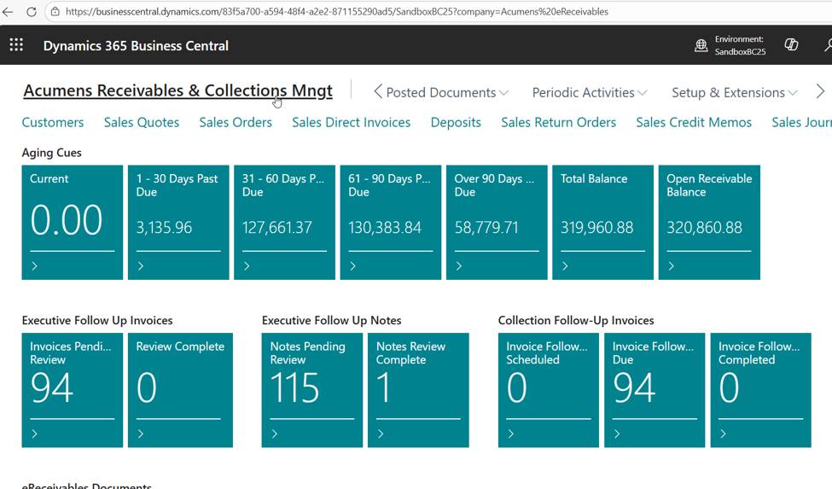Click arrow on Invoice Follow-up Completed tile
832x489 pixels.
(x=724, y=434)
